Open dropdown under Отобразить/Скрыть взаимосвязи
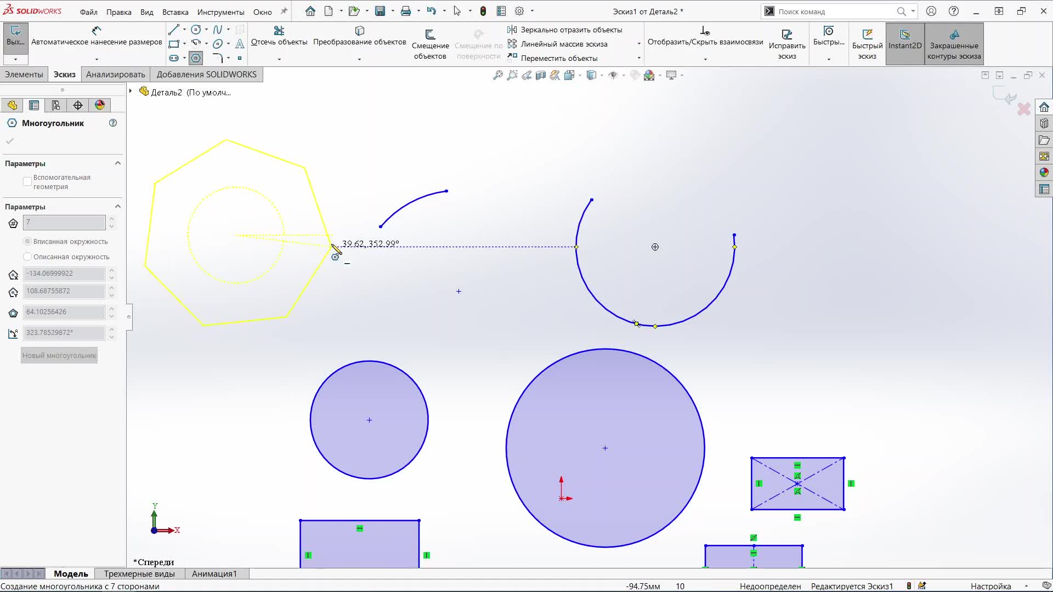 pos(705,59)
